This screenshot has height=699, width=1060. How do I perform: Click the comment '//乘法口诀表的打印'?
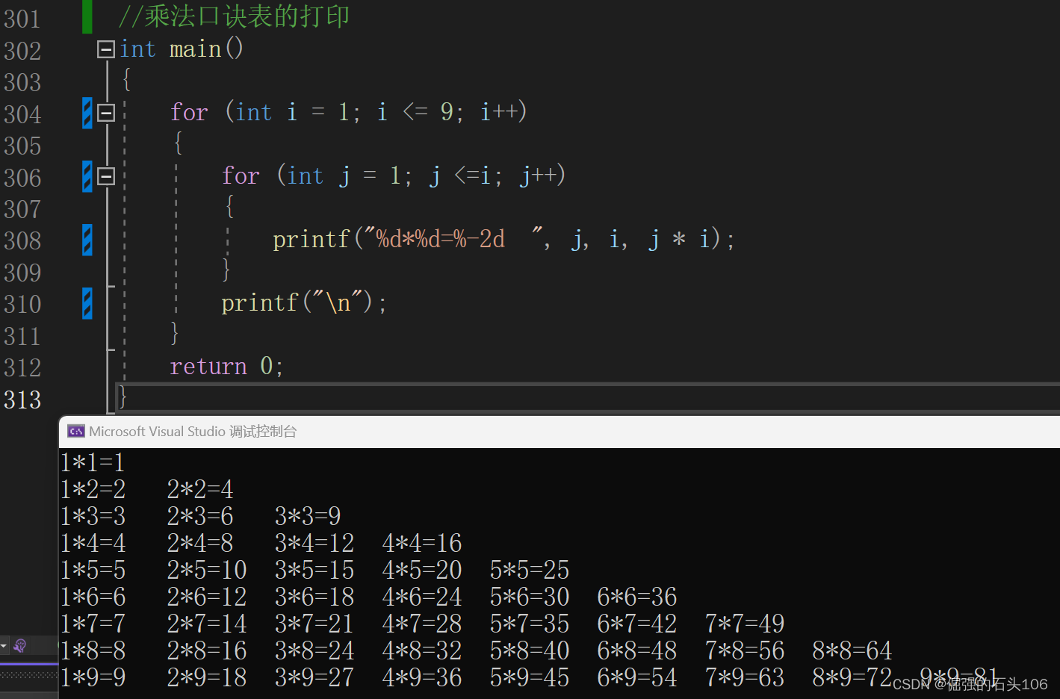234,16
